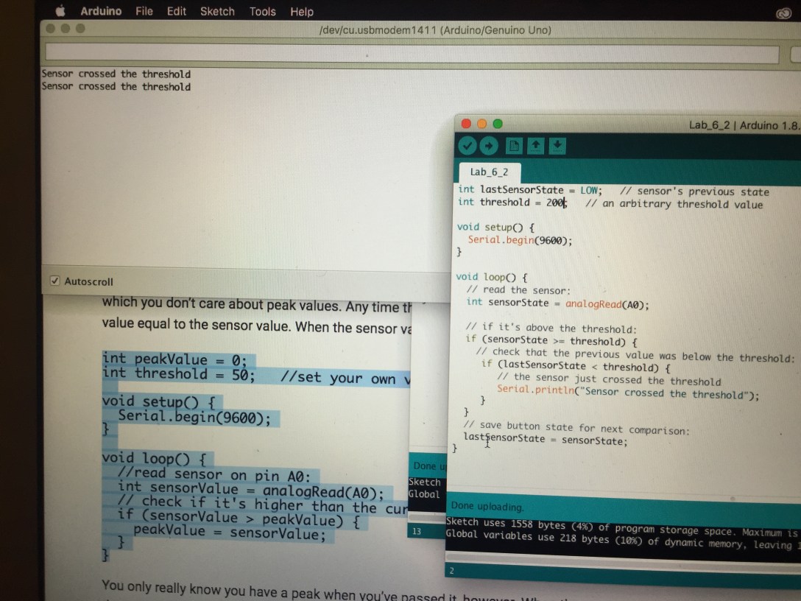Open the Arduino application menu

click(101, 12)
